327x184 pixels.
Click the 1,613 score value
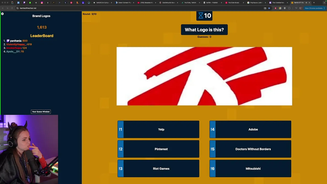[x=42, y=27]
